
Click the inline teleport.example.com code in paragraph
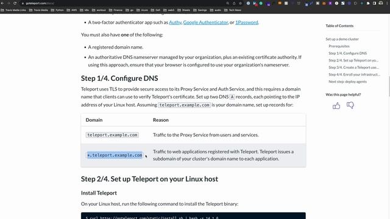click(184, 105)
